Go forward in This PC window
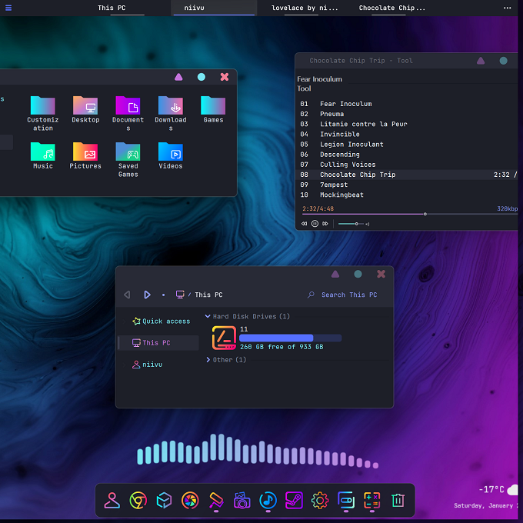Screen dimensions: 523x523 [147, 295]
